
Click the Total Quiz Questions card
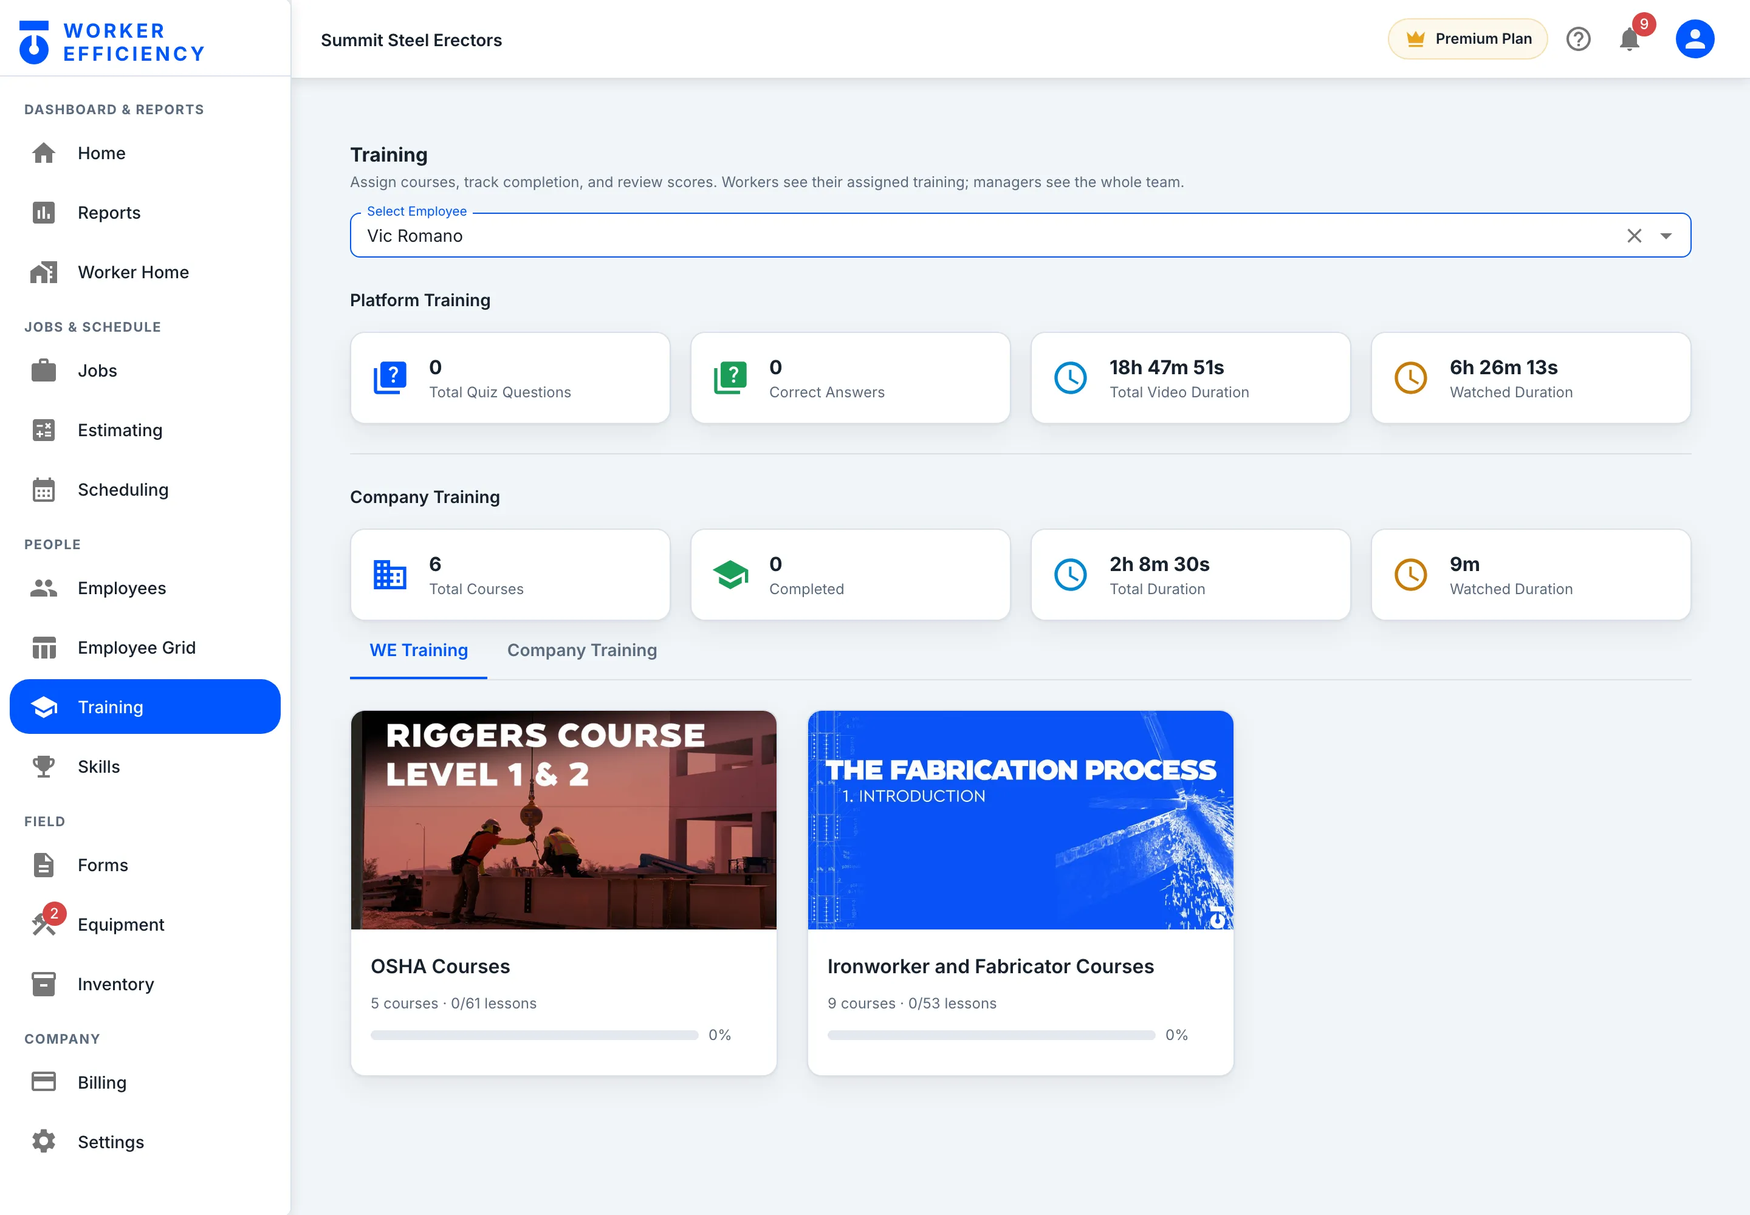510,378
